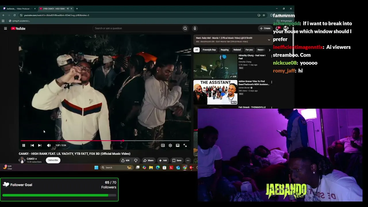Open the Ask button under the video

point(163,160)
